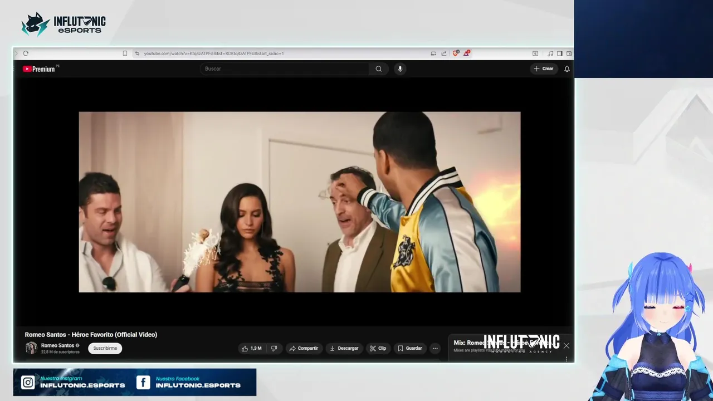Click the 22,8 M de suscriptores text
Screen dimensions: 713x401
click(60, 352)
